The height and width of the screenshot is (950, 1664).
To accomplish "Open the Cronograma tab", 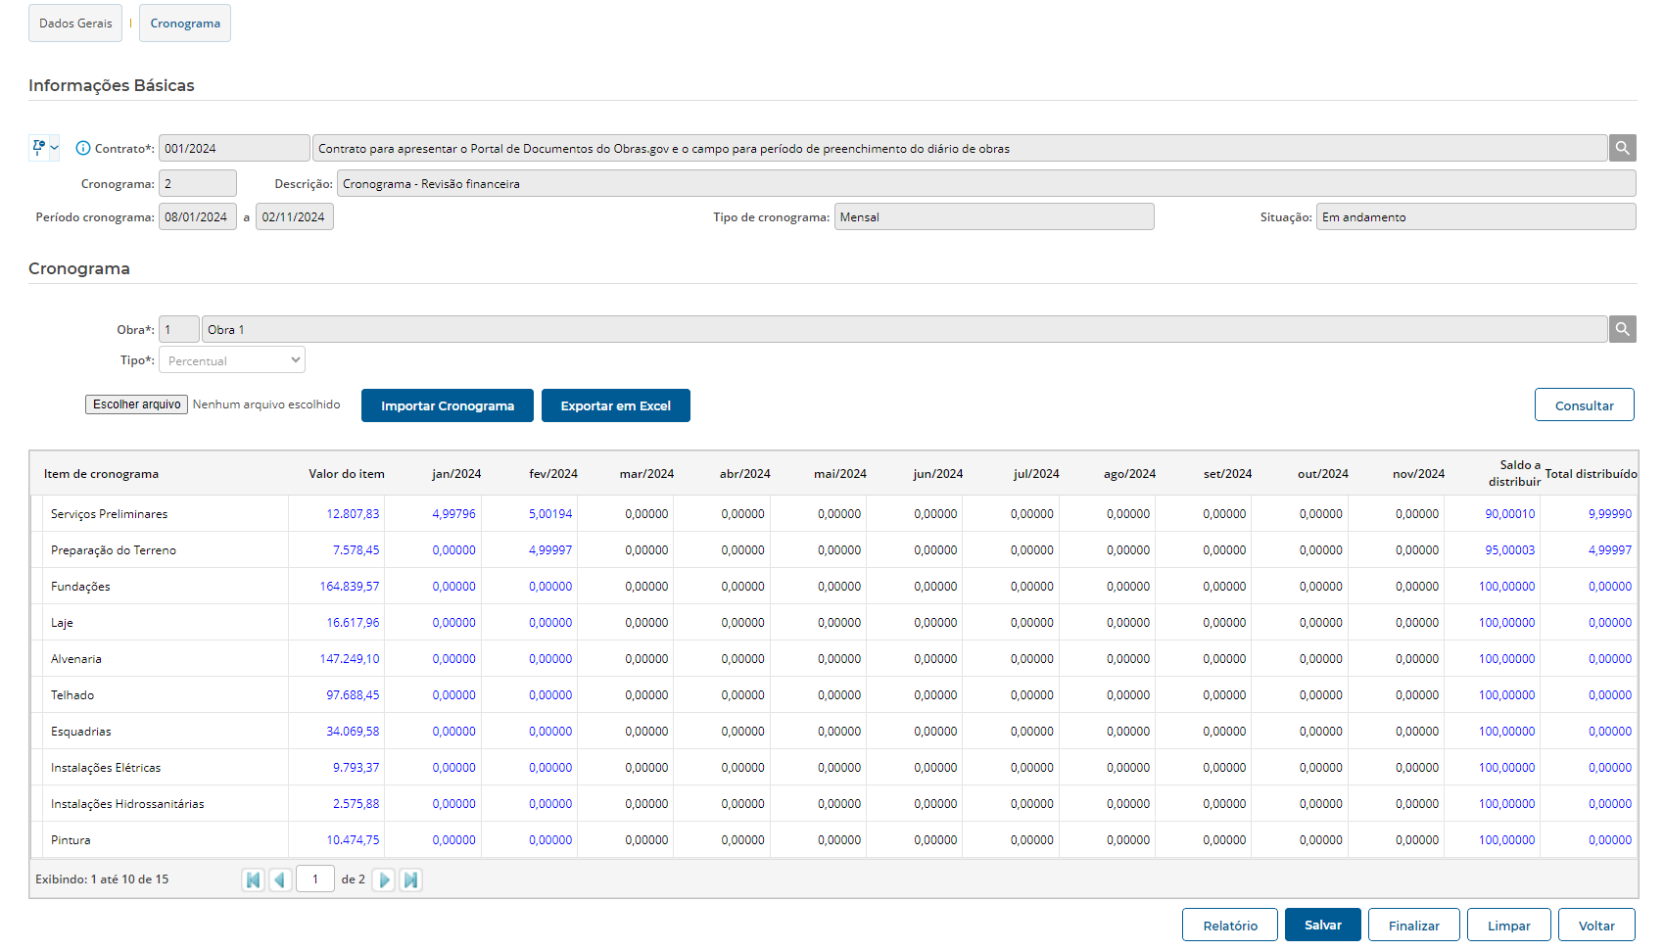I will 185,24.
